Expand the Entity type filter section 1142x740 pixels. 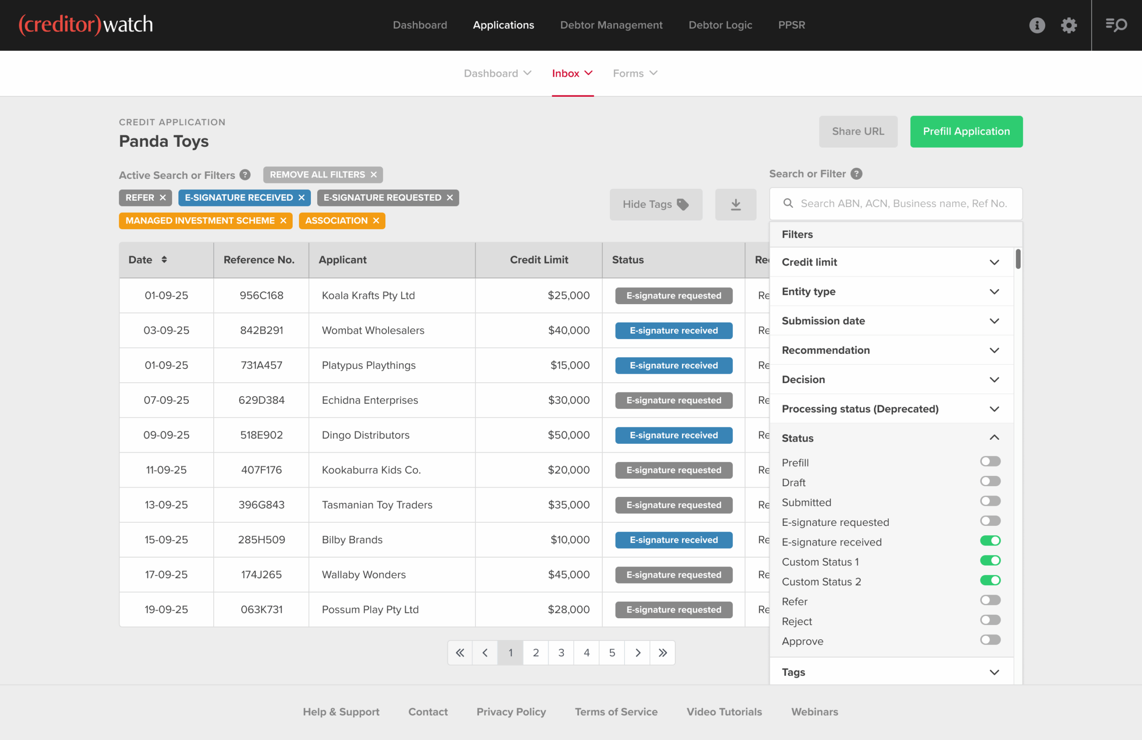pos(994,291)
